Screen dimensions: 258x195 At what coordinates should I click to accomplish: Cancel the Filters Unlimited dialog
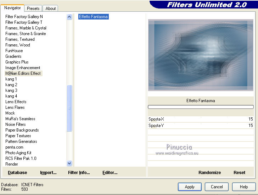tap(217, 187)
